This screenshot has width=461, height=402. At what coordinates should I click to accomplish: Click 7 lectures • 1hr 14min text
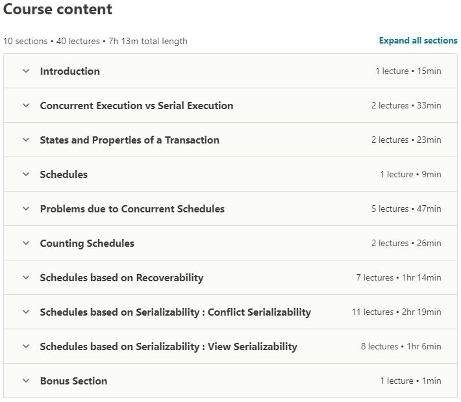click(x=398, y=278)
